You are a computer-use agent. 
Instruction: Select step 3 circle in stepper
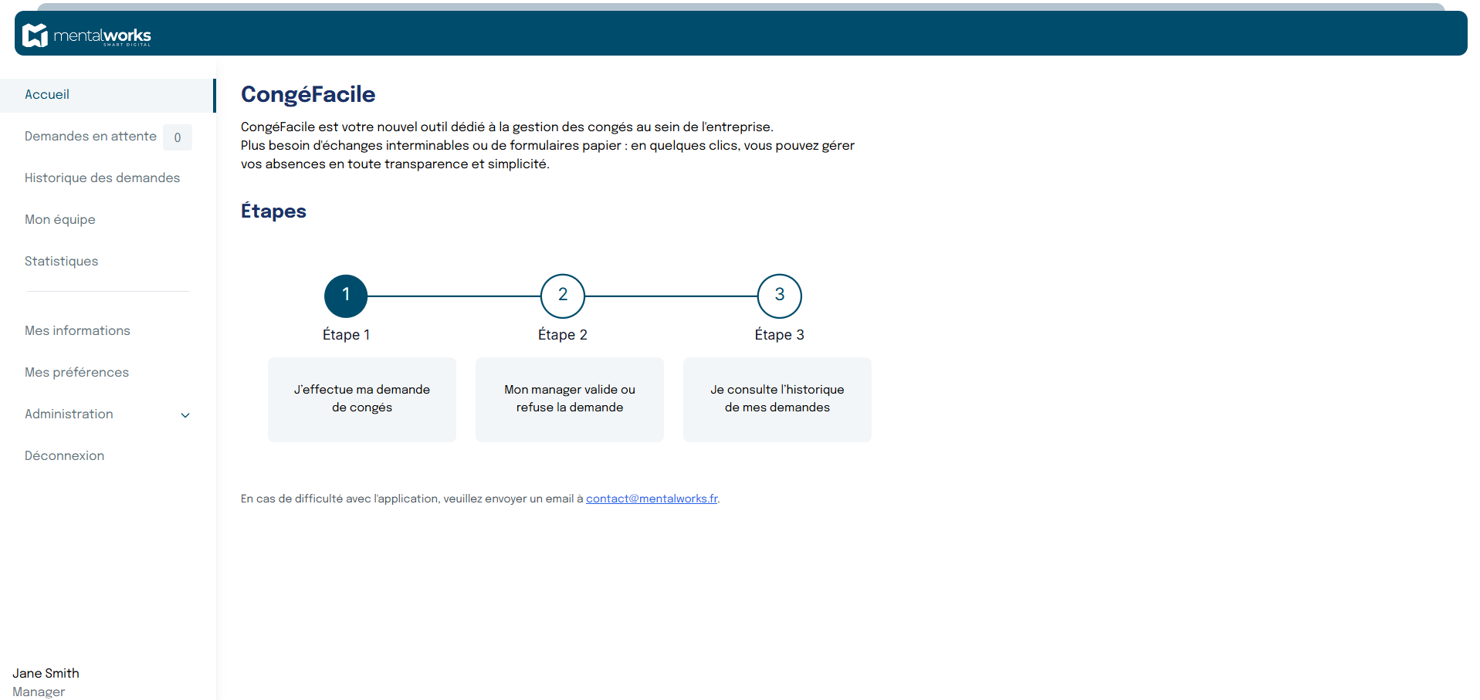pyautogui.click(x=780, y=296)
